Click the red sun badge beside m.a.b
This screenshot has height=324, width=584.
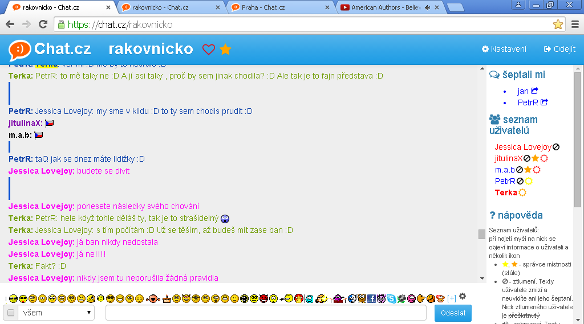point(537,170)
